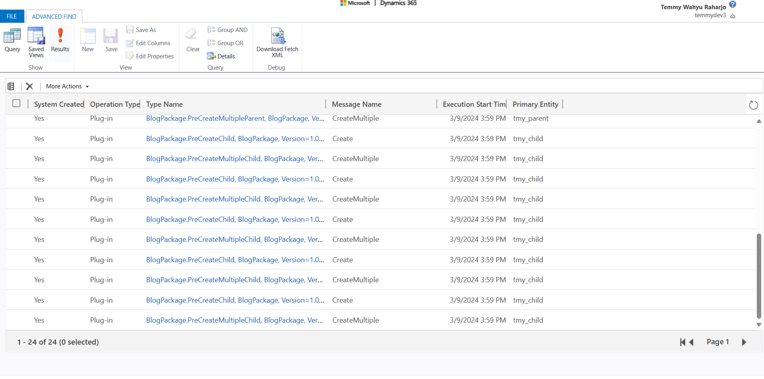
Task: Download Fetch XML
Action: coord(277,43)
